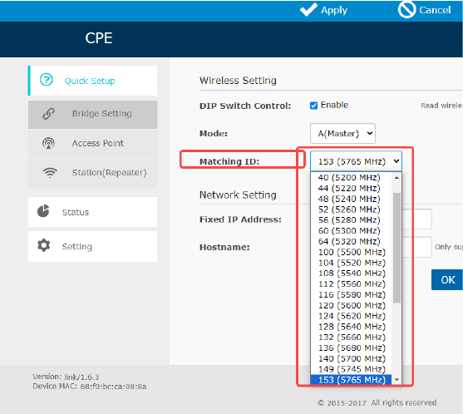This screenshot has height=414, width=463.
Task: Collapse the Matching ID channel dropdown
Action: tap(356, 161)
